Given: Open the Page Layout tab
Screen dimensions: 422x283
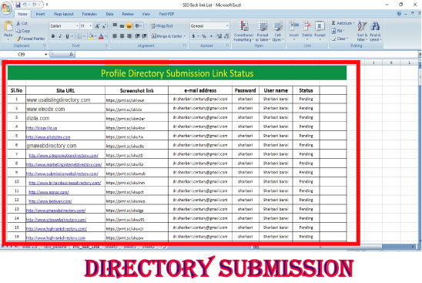Looking at the screenshot, I should (x=63, y=14).
